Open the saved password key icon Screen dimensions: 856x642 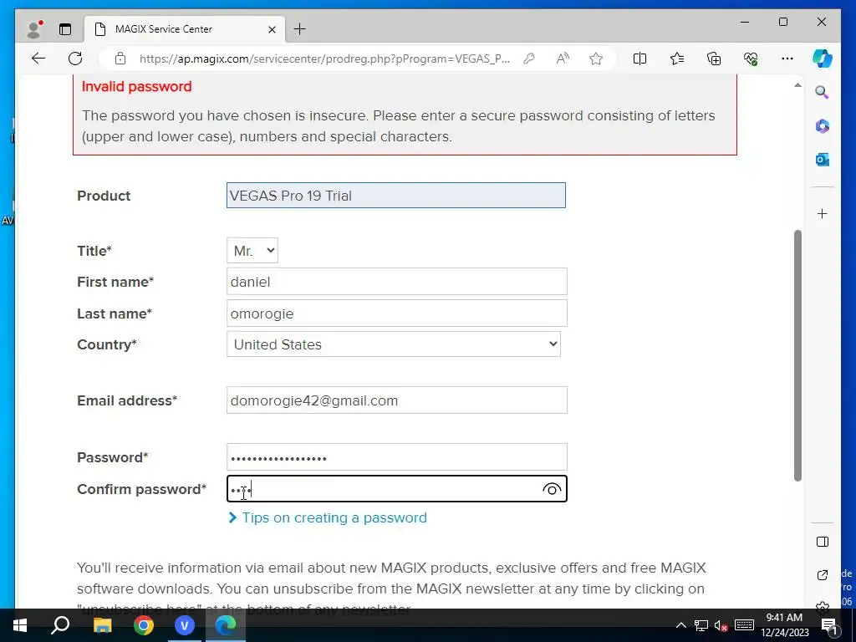coord(528,59)
